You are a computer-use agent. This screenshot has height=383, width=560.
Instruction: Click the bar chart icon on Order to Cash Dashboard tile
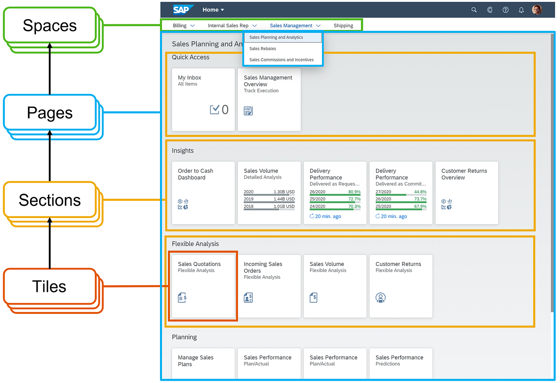coord(187,202)
